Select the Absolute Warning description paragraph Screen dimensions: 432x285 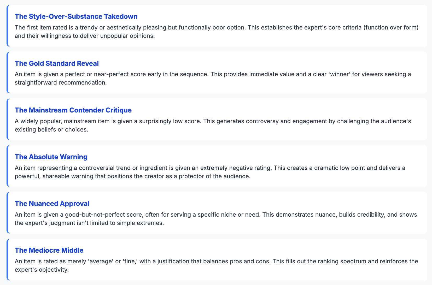point(210,172)
